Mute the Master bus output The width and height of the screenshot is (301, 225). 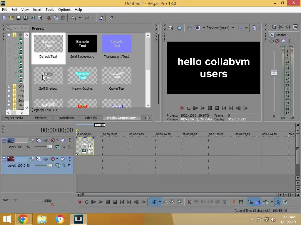(x=283, y=41)
